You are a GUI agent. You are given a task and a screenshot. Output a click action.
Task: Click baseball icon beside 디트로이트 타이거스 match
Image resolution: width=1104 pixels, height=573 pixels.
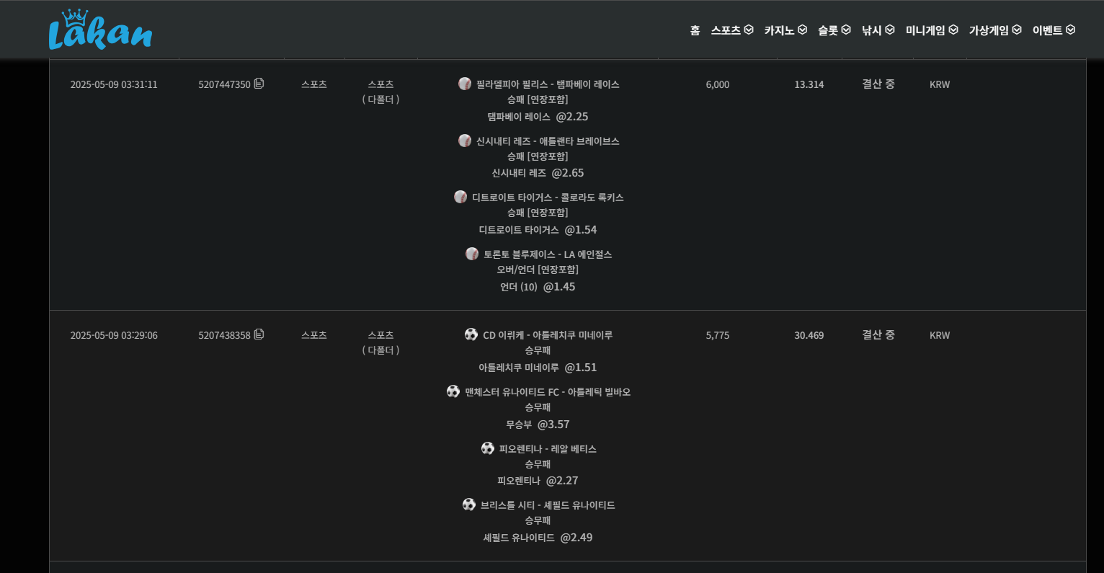460,197
